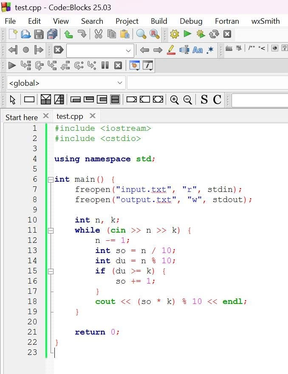Click debugger Next line icon
This screenshot has height=374, width=288.
coord(40,65)
